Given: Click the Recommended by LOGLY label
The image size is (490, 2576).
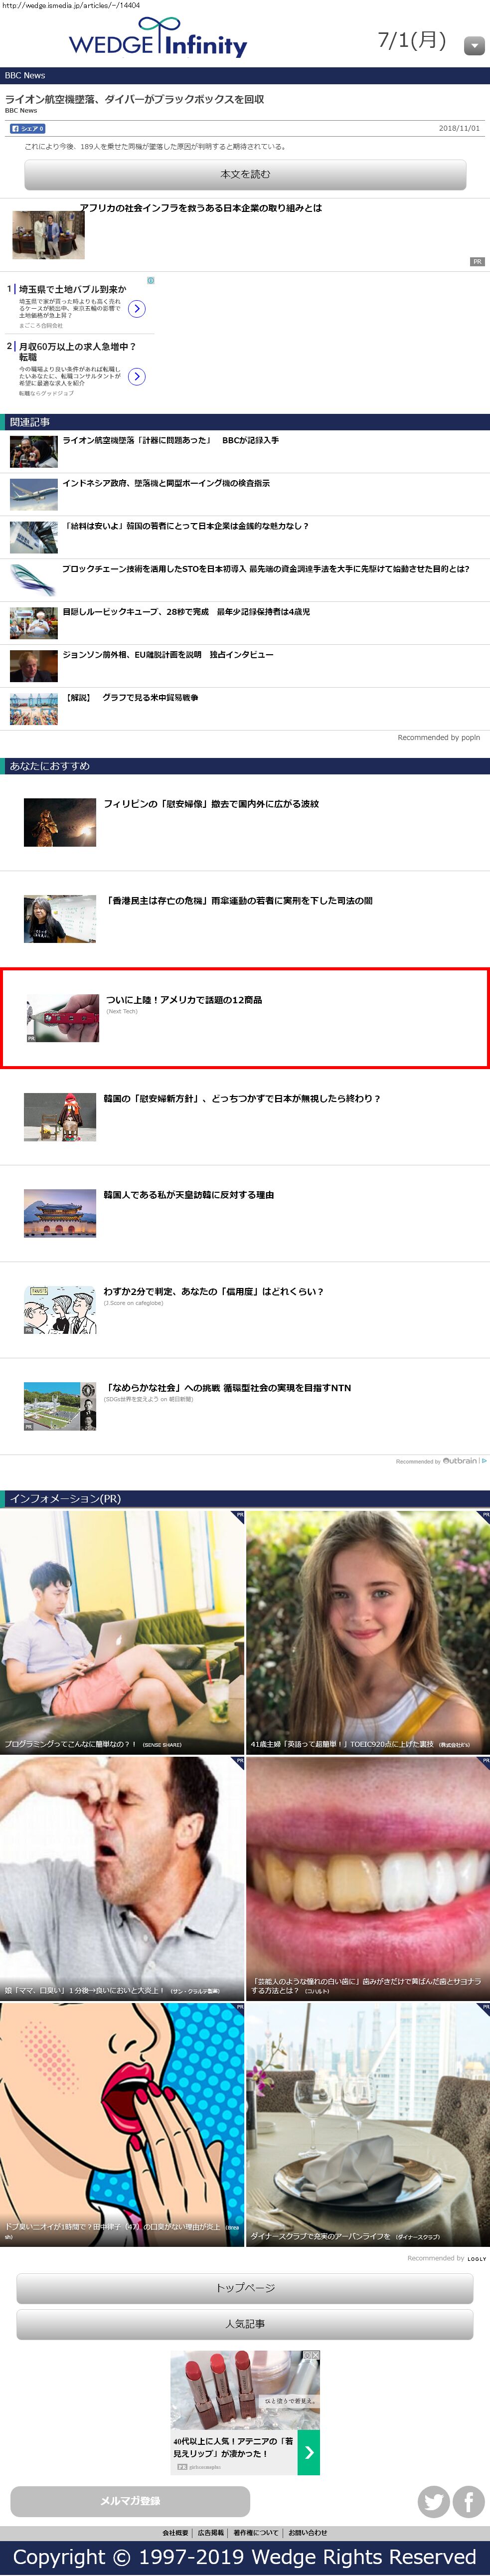Looking at the screenshot, I should coord(446,2258).
